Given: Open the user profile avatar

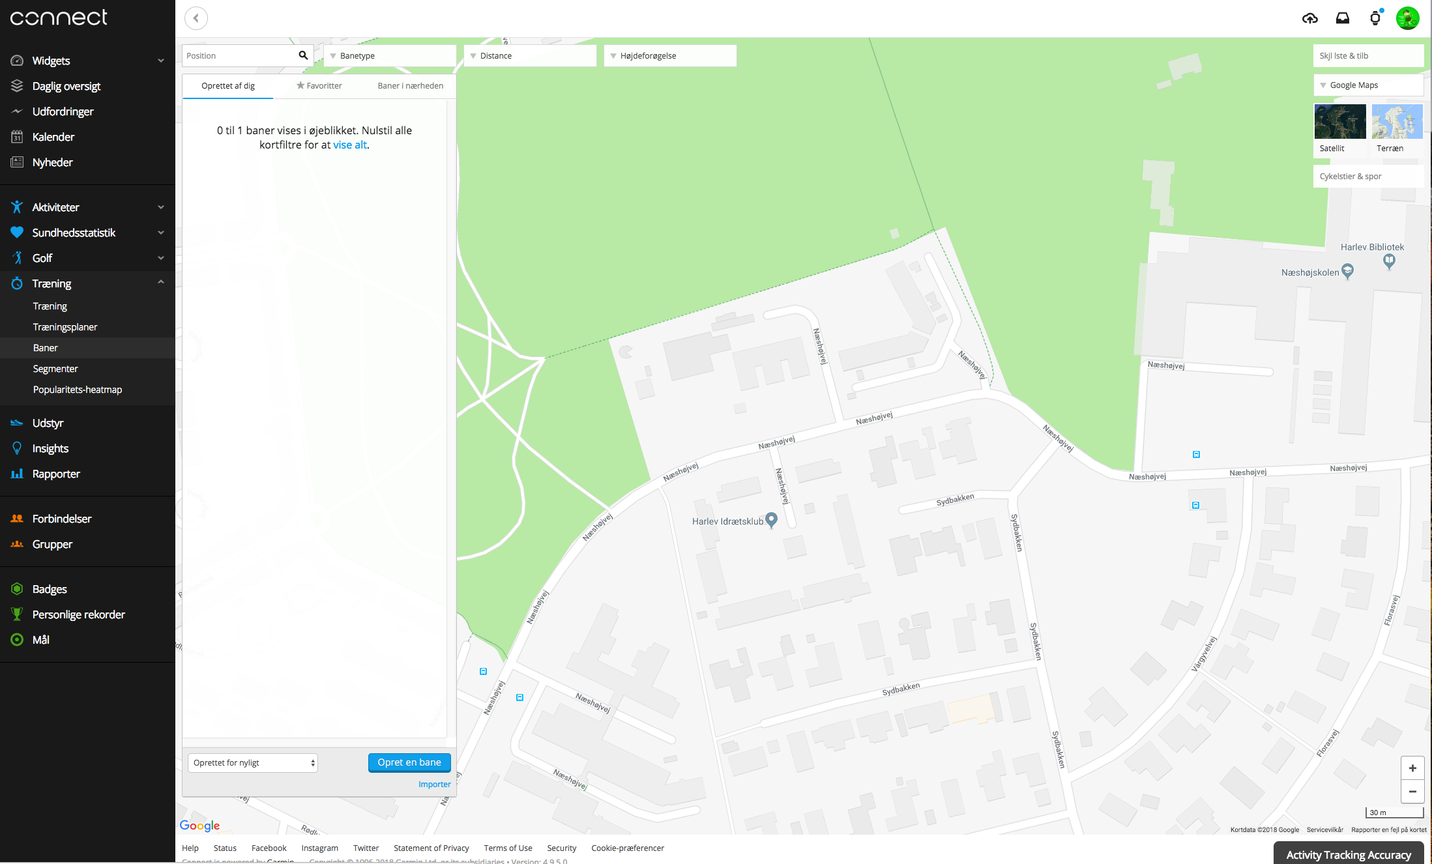Looking at the screenshot, I should coord(1407,18).
